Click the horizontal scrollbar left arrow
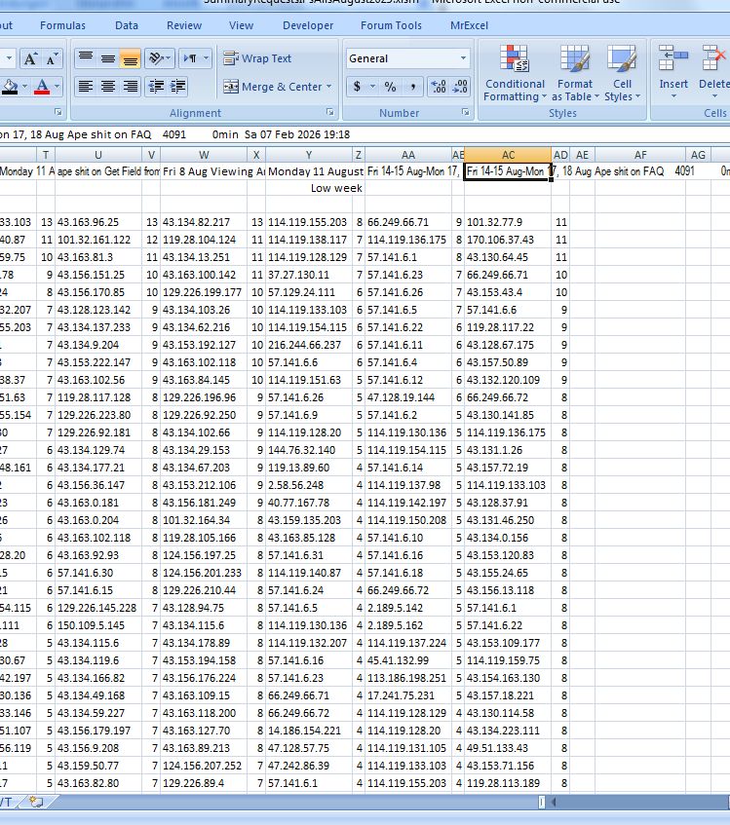Image resolution: width=730 pixels, height=825 pixels. (554, 802)
